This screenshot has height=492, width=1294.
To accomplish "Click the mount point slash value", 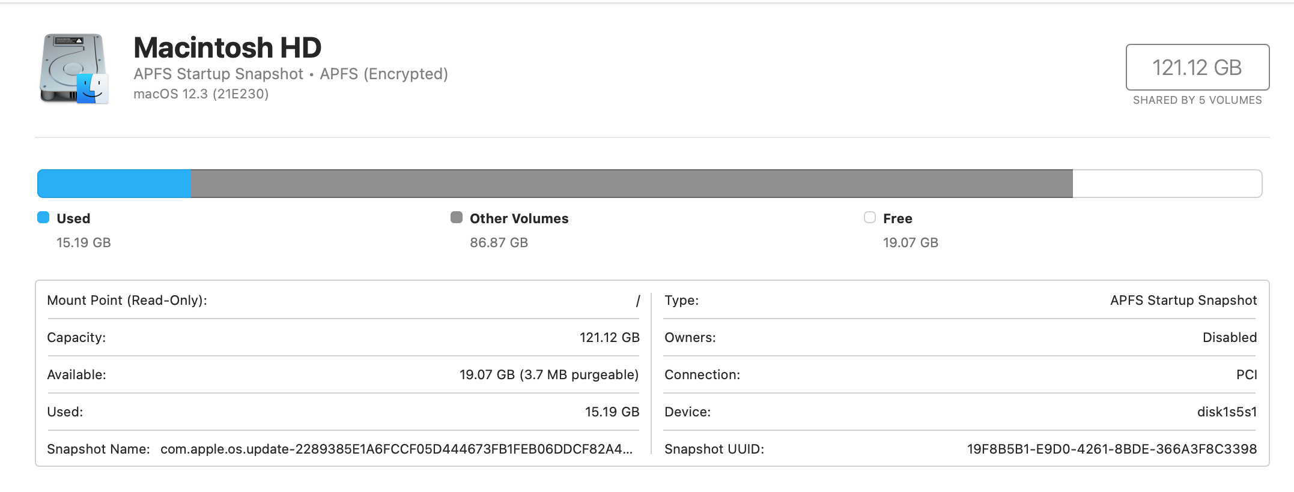I will 637,301.
